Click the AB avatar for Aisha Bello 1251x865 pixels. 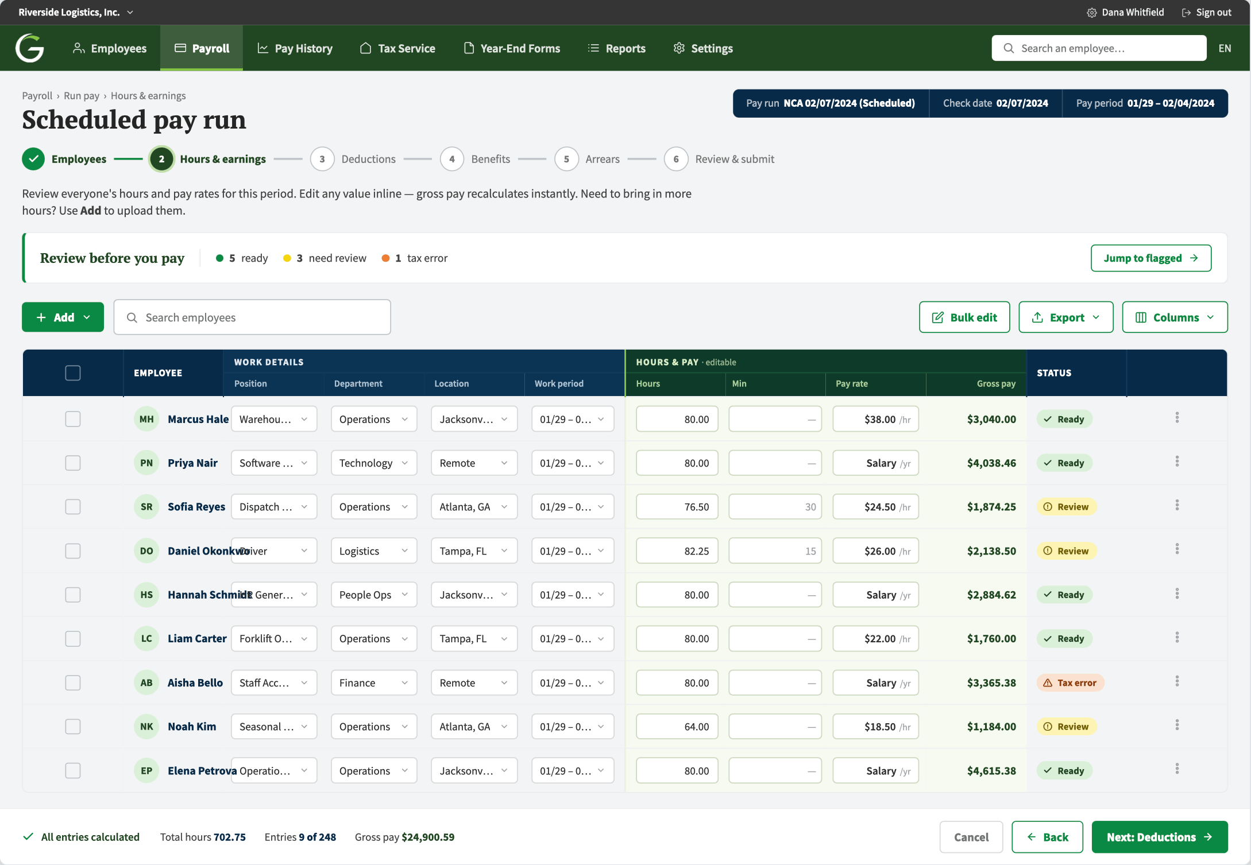click(x=146, y=683)
